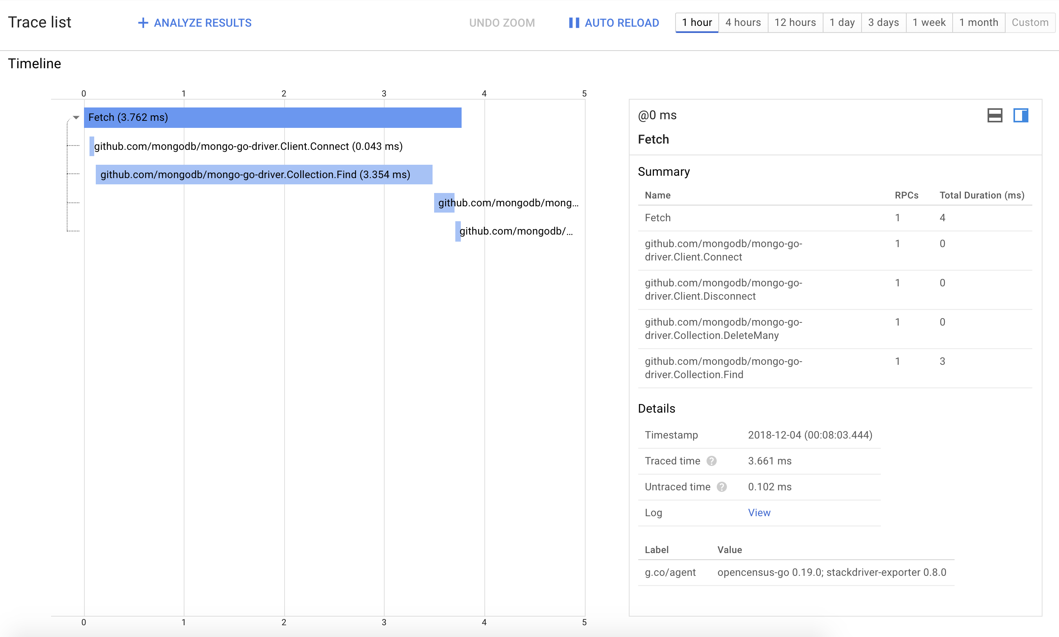Select the 1 hour time range
This screenshot has height=637, width=1059.
click(x=697, y=22)
